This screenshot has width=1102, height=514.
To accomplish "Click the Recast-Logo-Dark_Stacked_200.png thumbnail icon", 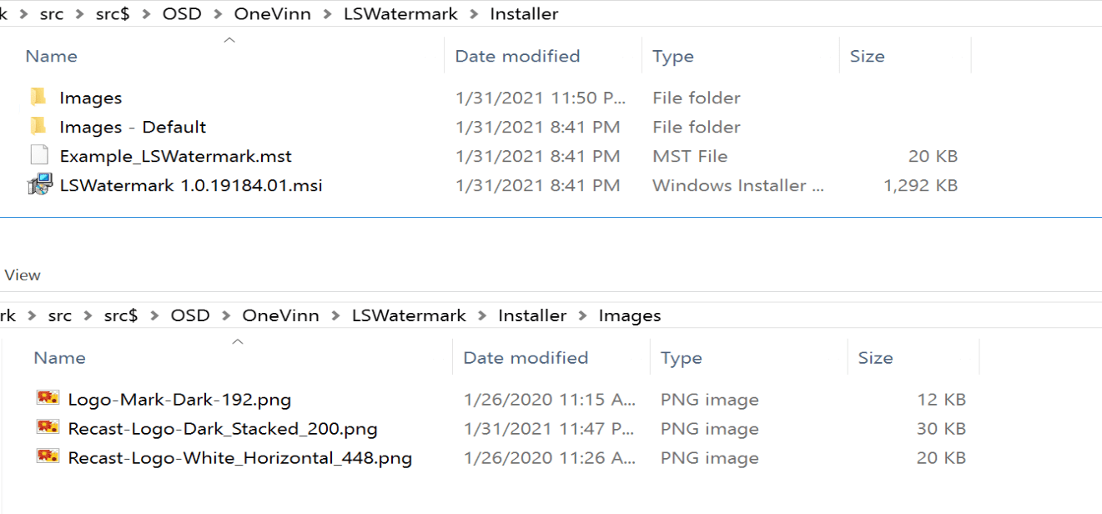I will click(x=46, y=428).
